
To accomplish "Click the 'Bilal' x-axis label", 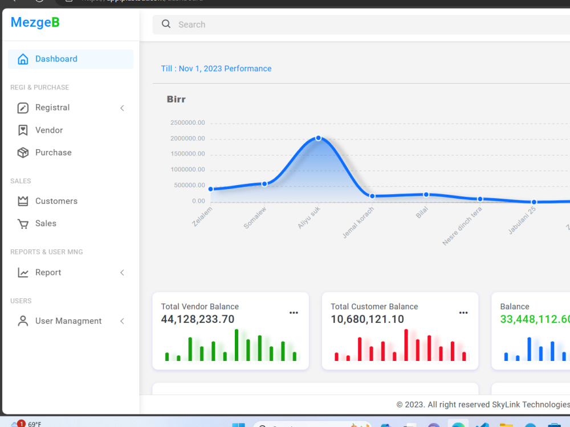I will coord(422,212).
